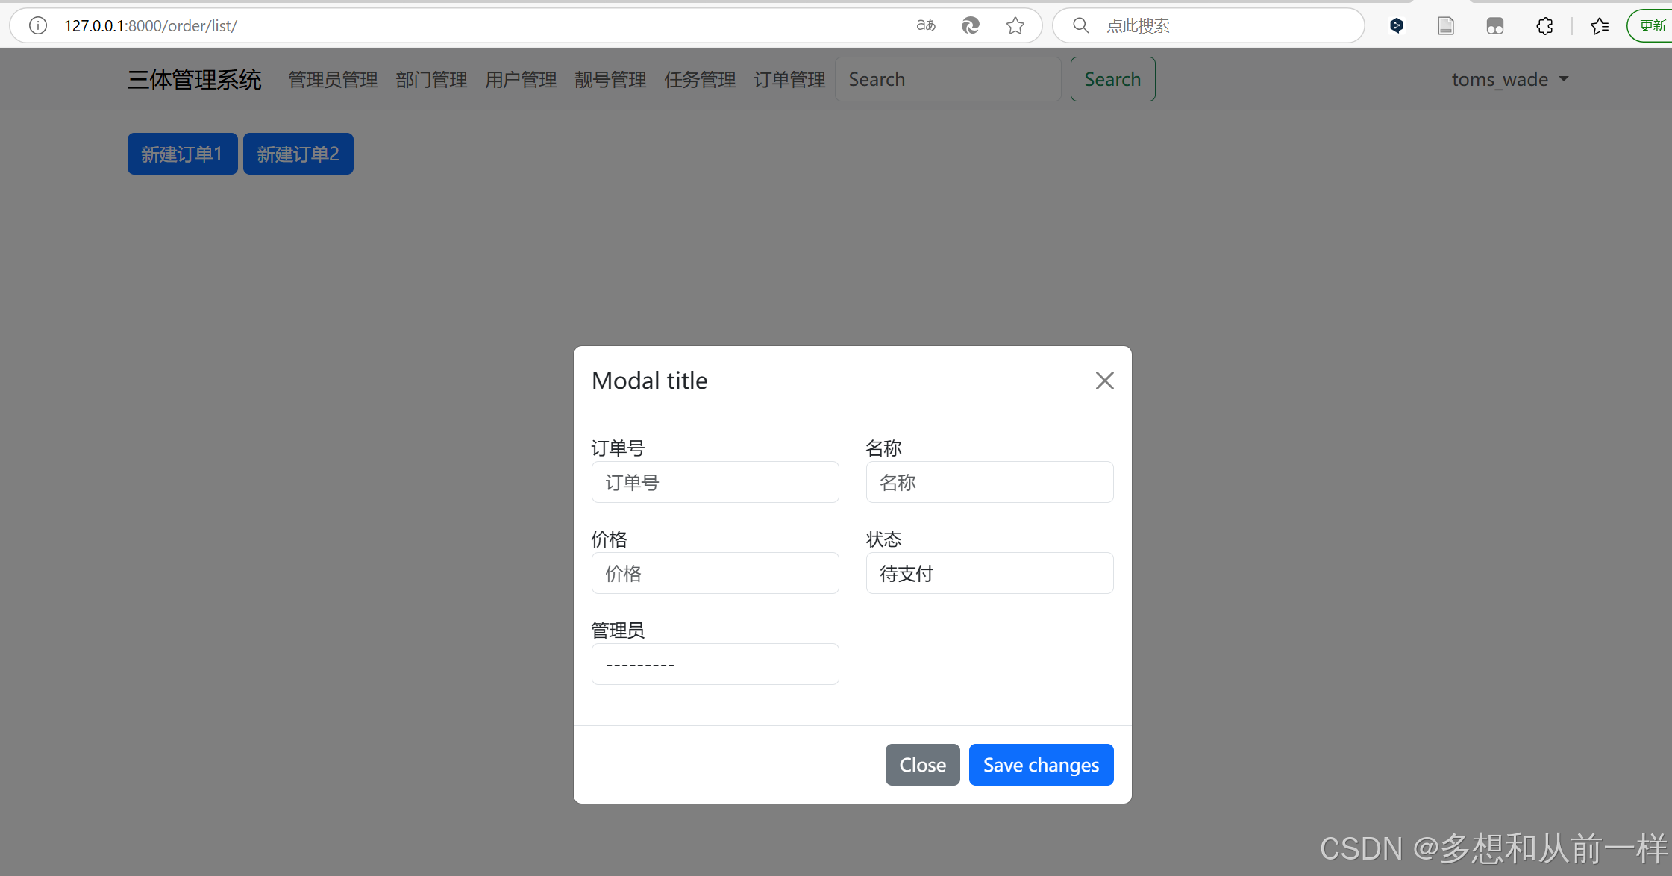
Task: Focus the 价格 input field
Action: (x=715, y=573)
